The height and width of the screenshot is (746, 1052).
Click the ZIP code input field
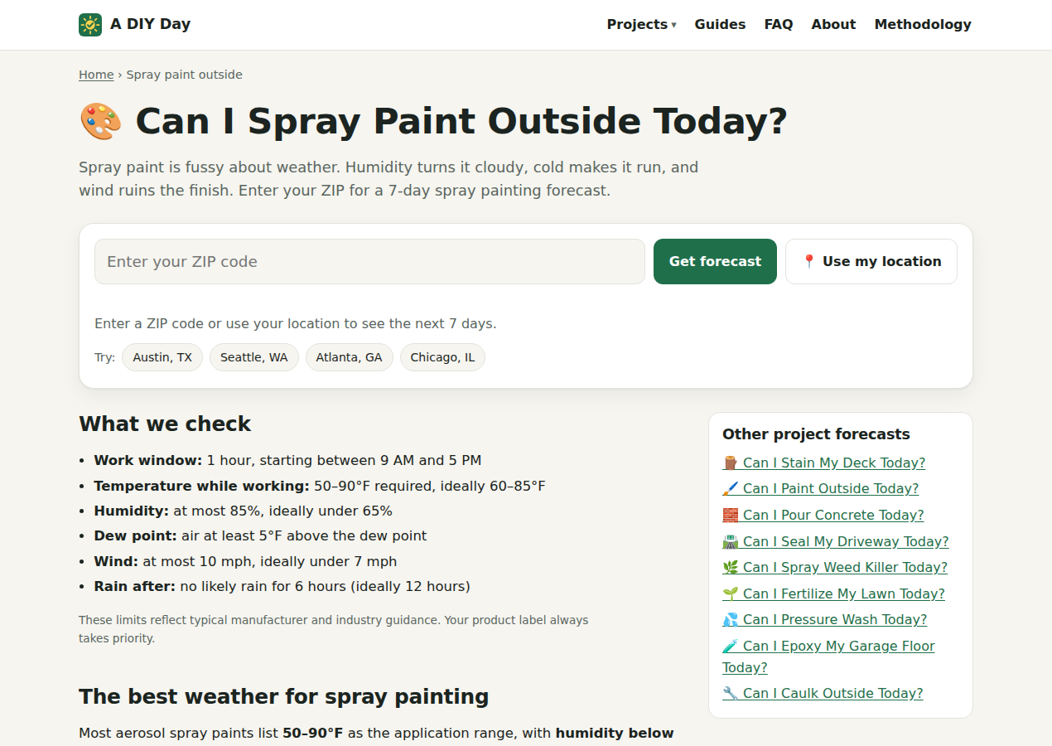pos(369,262)
